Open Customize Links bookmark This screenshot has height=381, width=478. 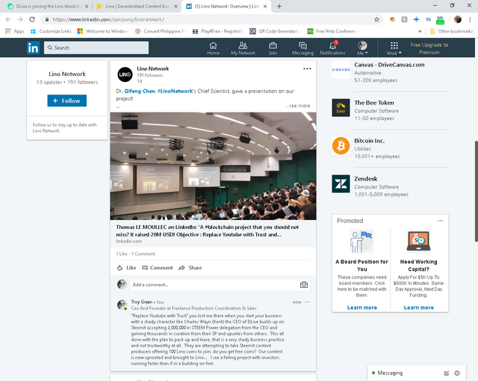[51, 31]
